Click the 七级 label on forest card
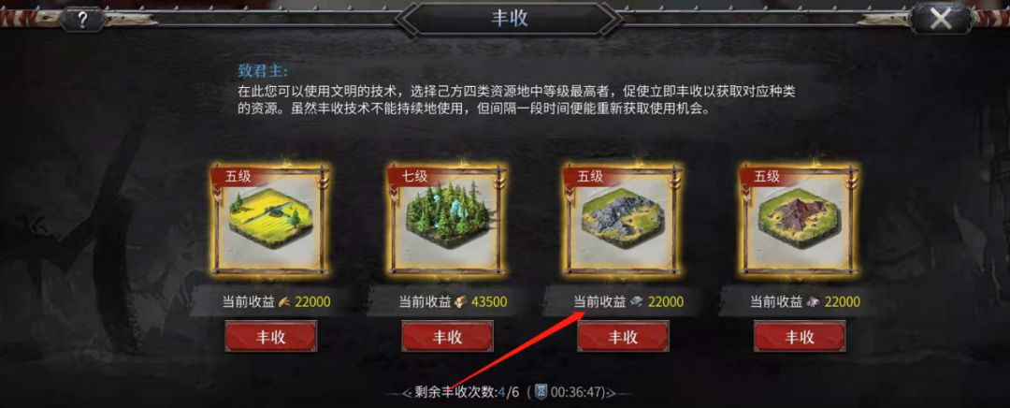The image size is (1010, 408). tap(413, 175)
